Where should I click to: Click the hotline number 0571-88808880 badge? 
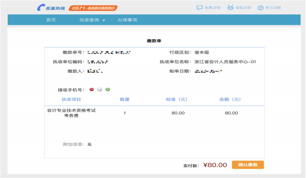click(x=93, y=8)
